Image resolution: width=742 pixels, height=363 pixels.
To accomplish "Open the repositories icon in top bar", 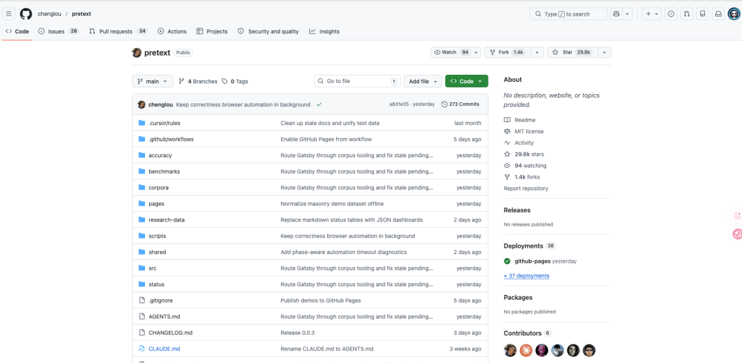I will pos(703,14).
